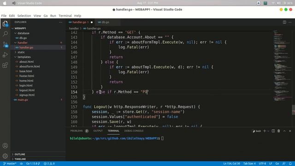Open the Run menu
The width and height of the screenshot is (295, 166).
pos(53,16)
